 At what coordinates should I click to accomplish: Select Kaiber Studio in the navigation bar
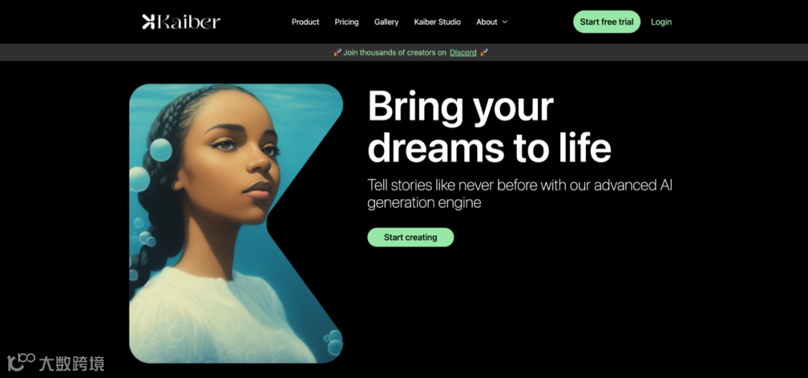[438, 22]
